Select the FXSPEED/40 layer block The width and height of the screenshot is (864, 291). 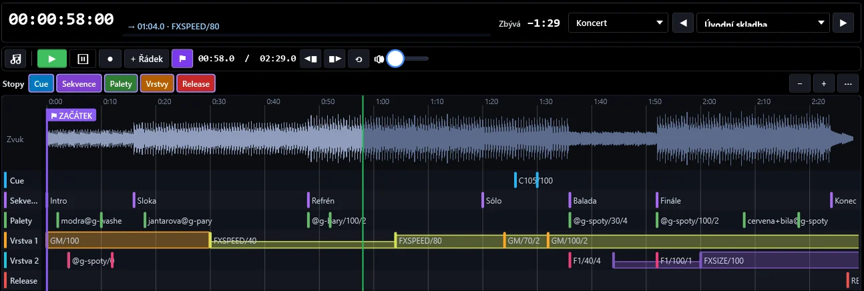(x=302, y=240)
